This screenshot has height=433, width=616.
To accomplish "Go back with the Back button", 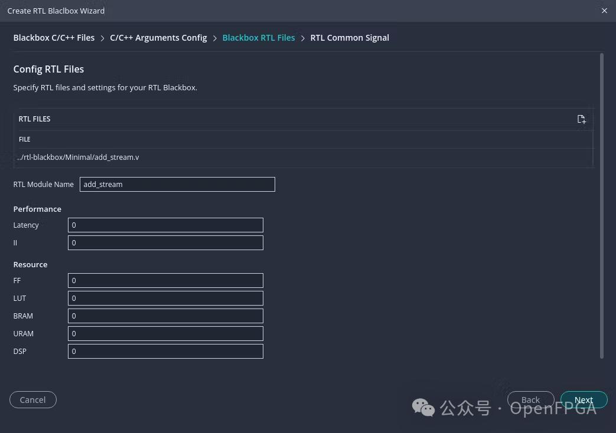I will [530, 399].
